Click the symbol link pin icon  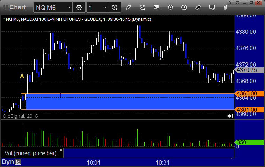click(198, 7)
